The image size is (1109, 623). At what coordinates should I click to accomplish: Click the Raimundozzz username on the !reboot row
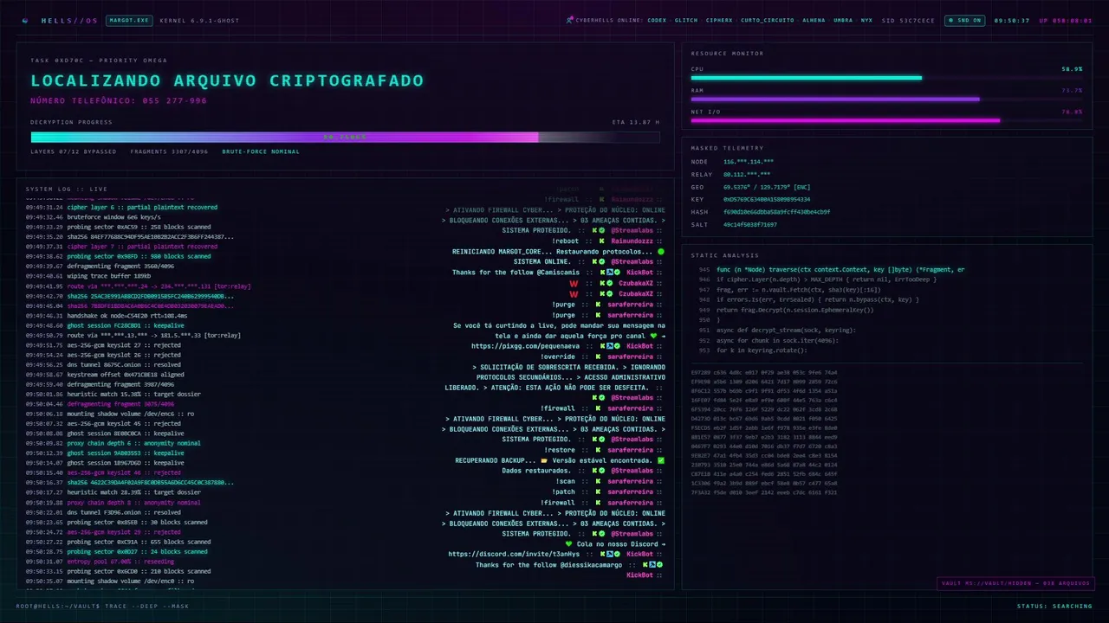click(x=633, y=241)
